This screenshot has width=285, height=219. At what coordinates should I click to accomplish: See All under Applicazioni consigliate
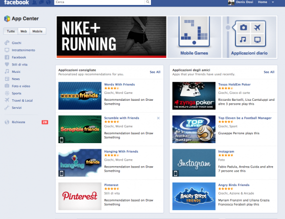[155, 72]
